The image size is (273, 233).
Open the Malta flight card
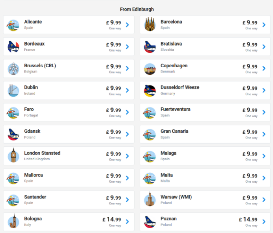point(205,178)
